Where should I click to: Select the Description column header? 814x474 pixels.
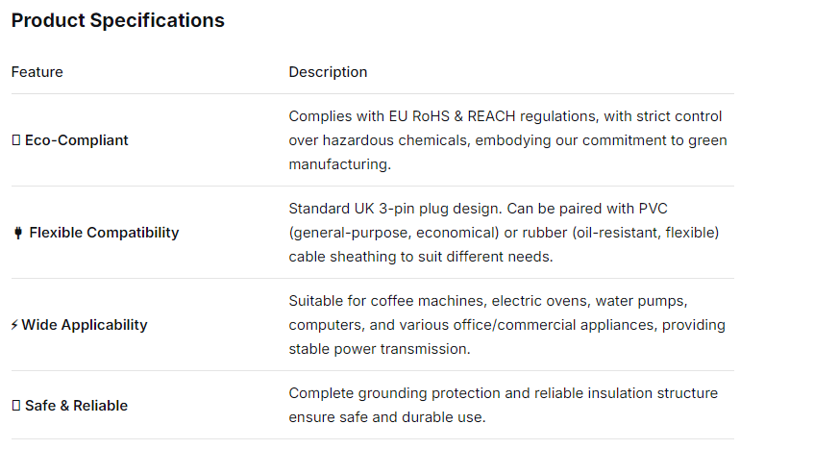coord(328,72)
